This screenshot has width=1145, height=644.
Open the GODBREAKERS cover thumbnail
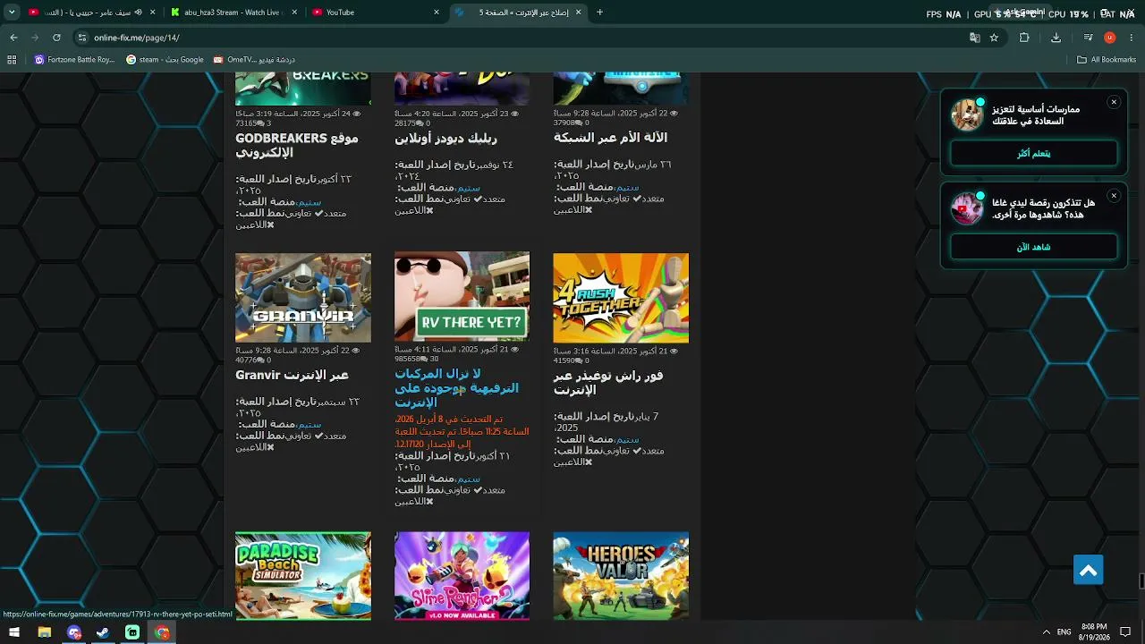tap(303, 89)
